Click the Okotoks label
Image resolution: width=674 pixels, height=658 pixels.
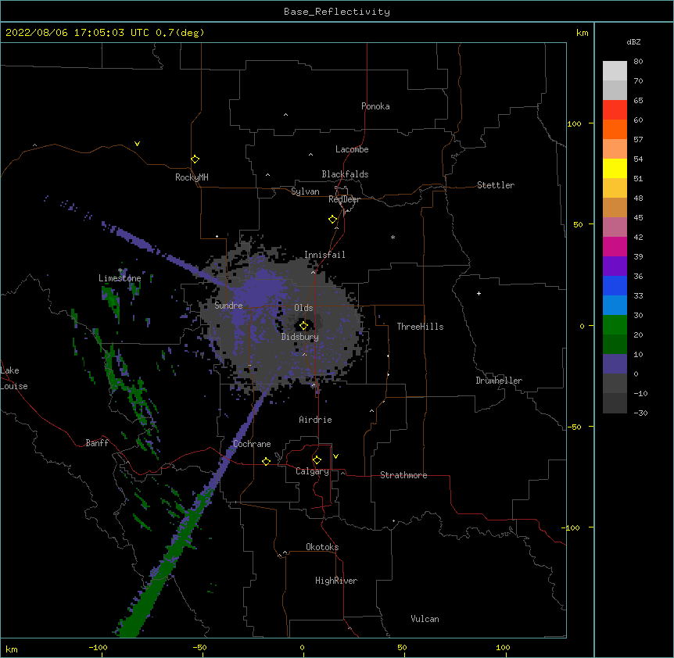322,547
